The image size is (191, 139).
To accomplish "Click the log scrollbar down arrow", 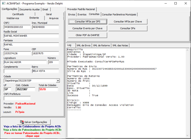I will click(187, 135).
